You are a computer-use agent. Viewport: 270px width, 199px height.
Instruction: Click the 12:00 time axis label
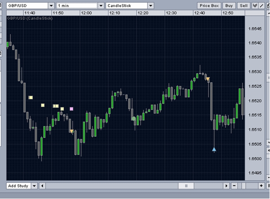tap(86, 13)
